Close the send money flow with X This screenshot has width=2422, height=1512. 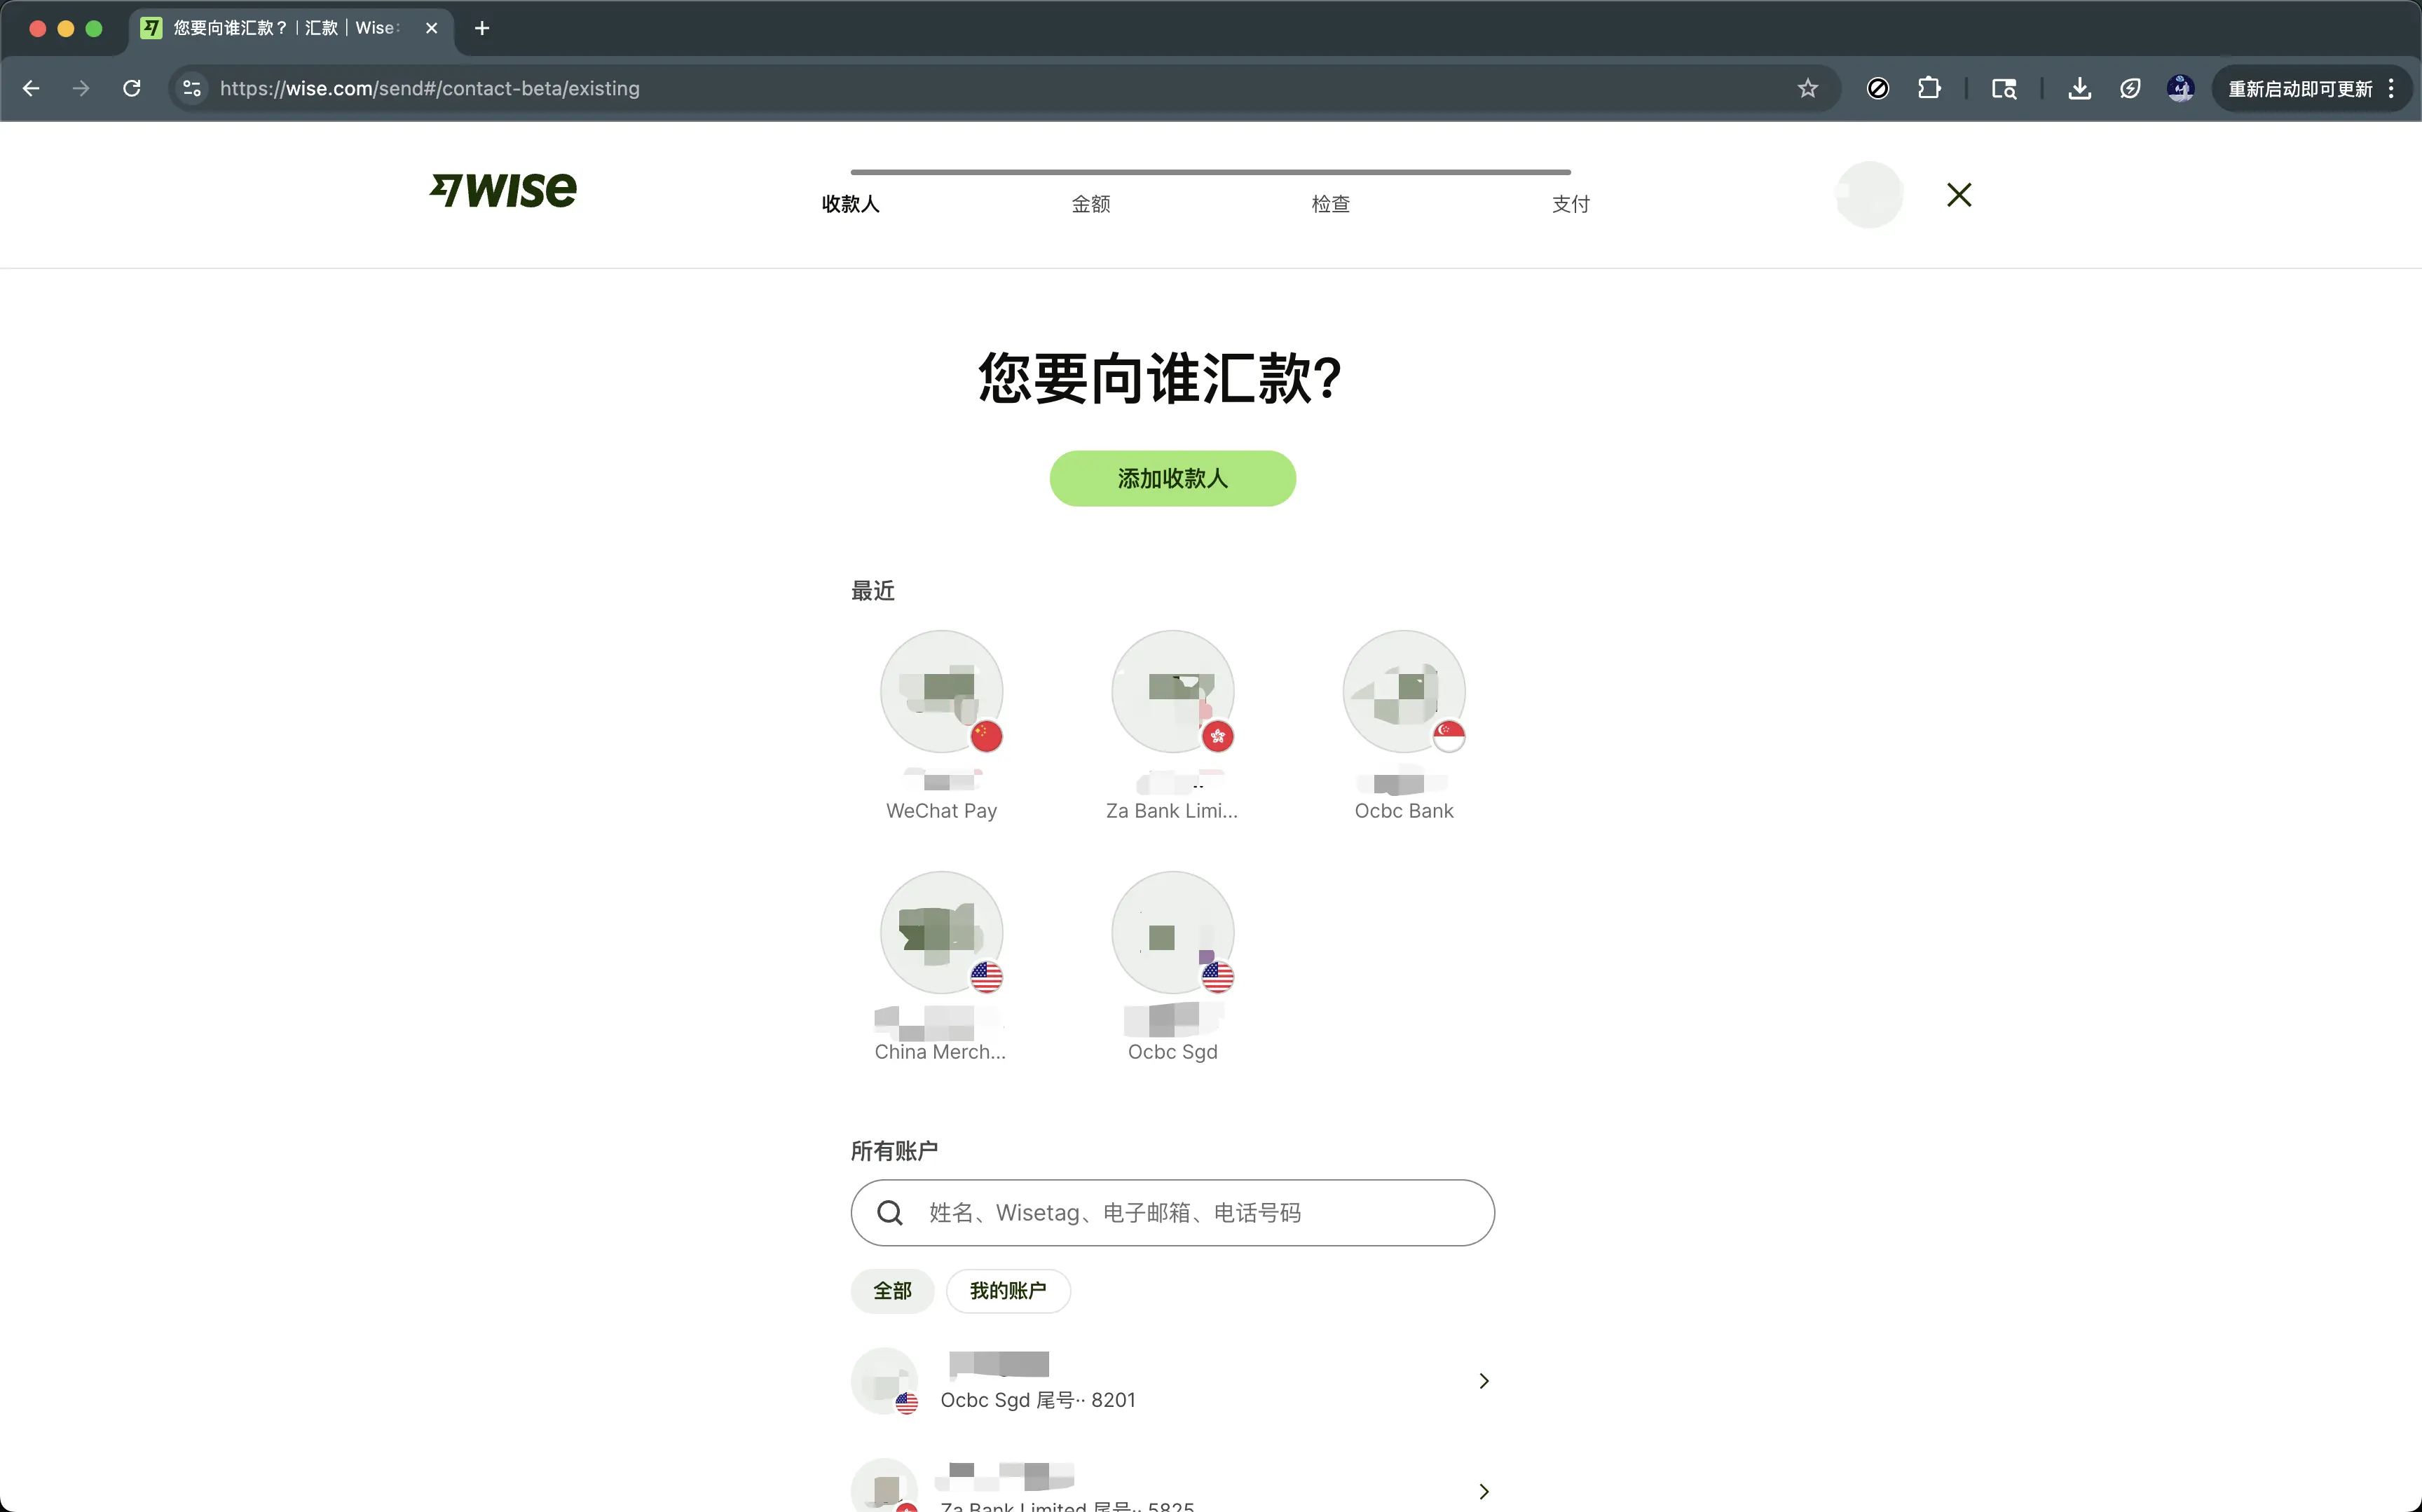pos(1958,195)
